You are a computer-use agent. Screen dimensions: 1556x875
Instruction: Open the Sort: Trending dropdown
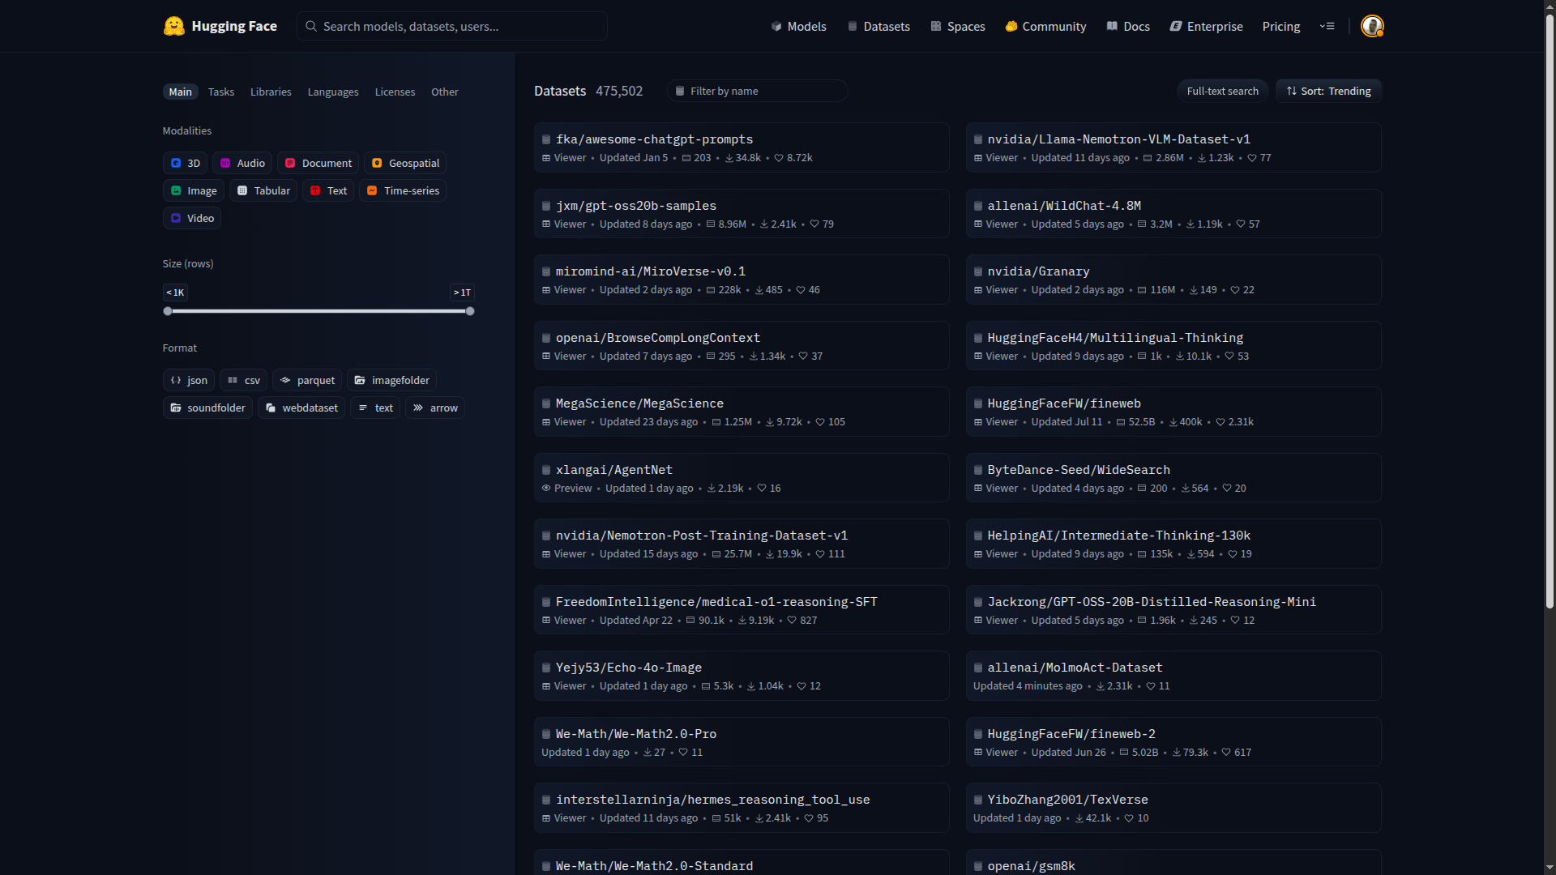point(1328,91)
